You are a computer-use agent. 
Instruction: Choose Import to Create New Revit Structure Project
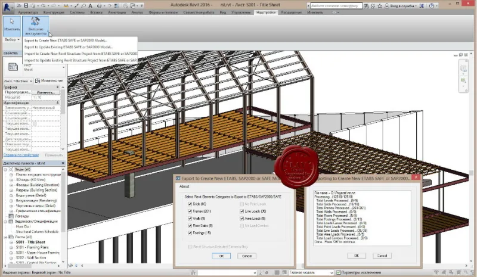click(x=80, y=54)
